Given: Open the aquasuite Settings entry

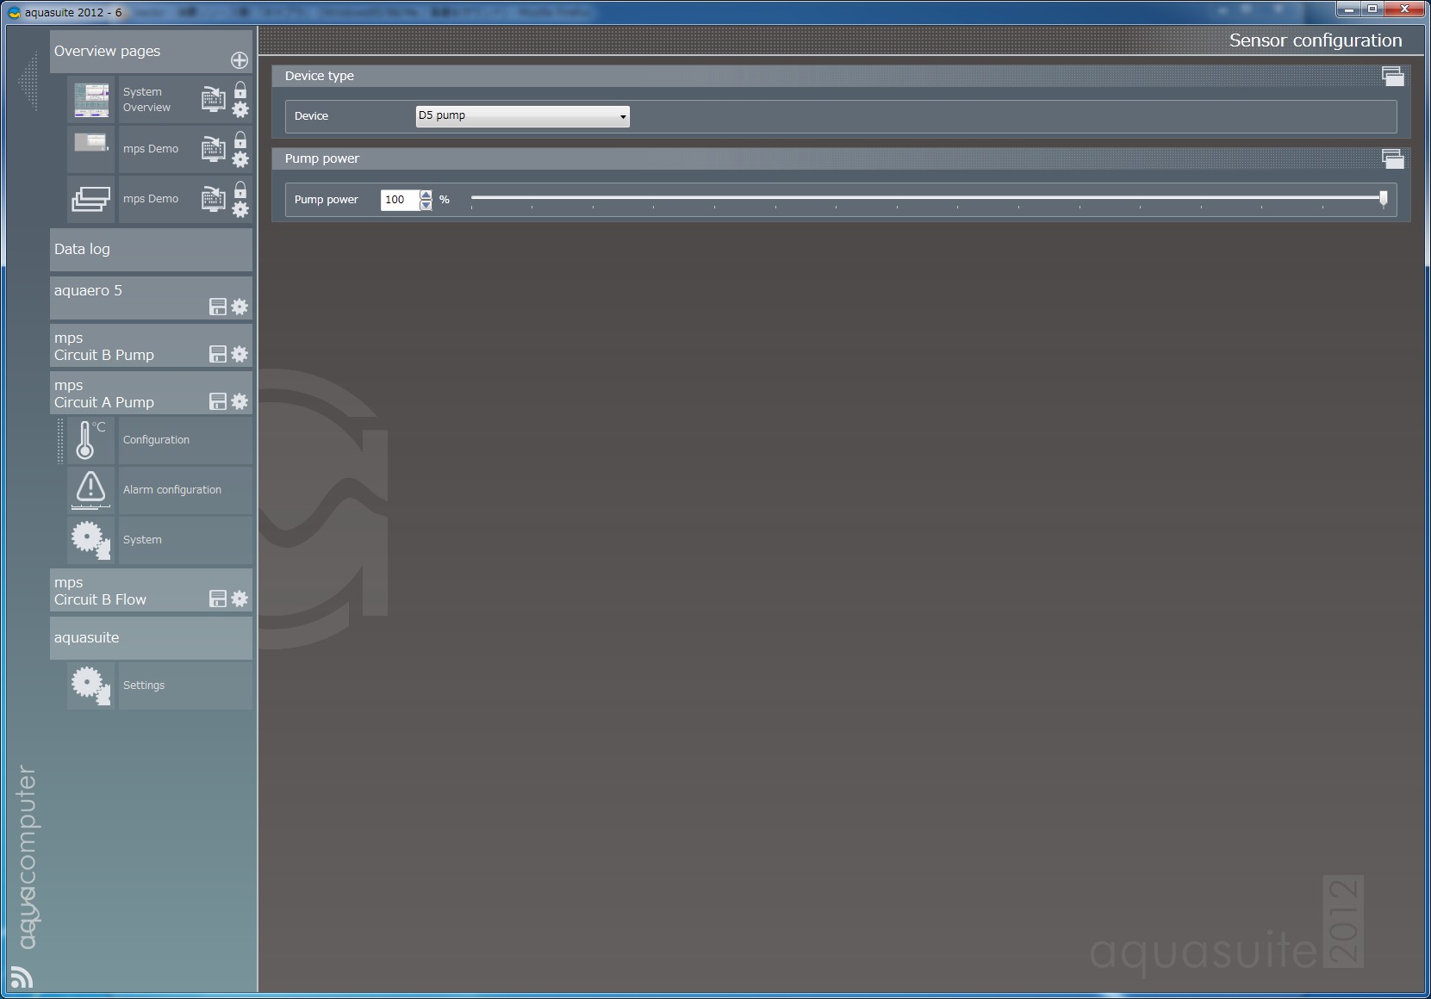Looking at the screenshot, I should [185, 686].
